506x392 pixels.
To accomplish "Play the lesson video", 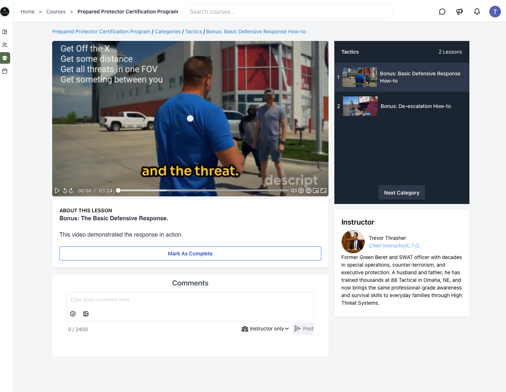I will pos(57,191).
